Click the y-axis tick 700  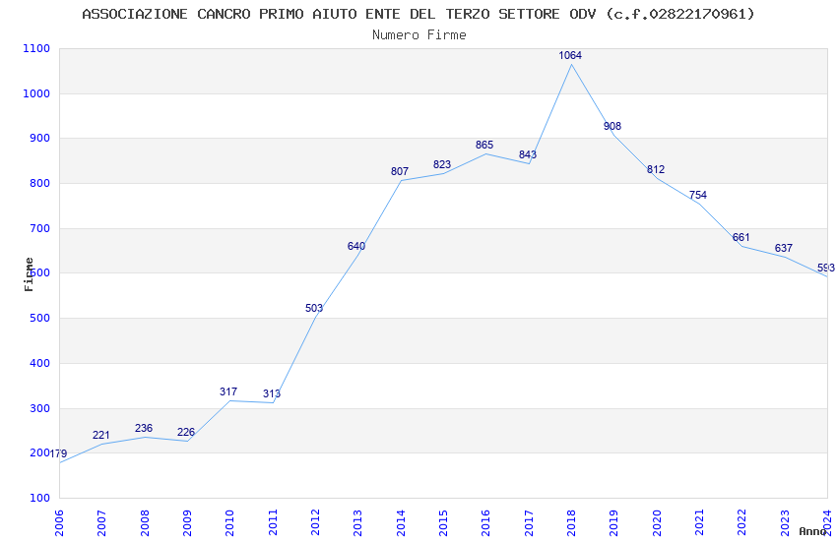(39, 228)
